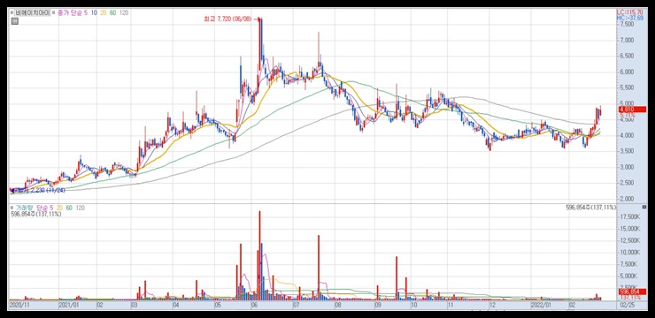Click the small gray icon under stock name

pyautogui.click(x=15, y=21)
